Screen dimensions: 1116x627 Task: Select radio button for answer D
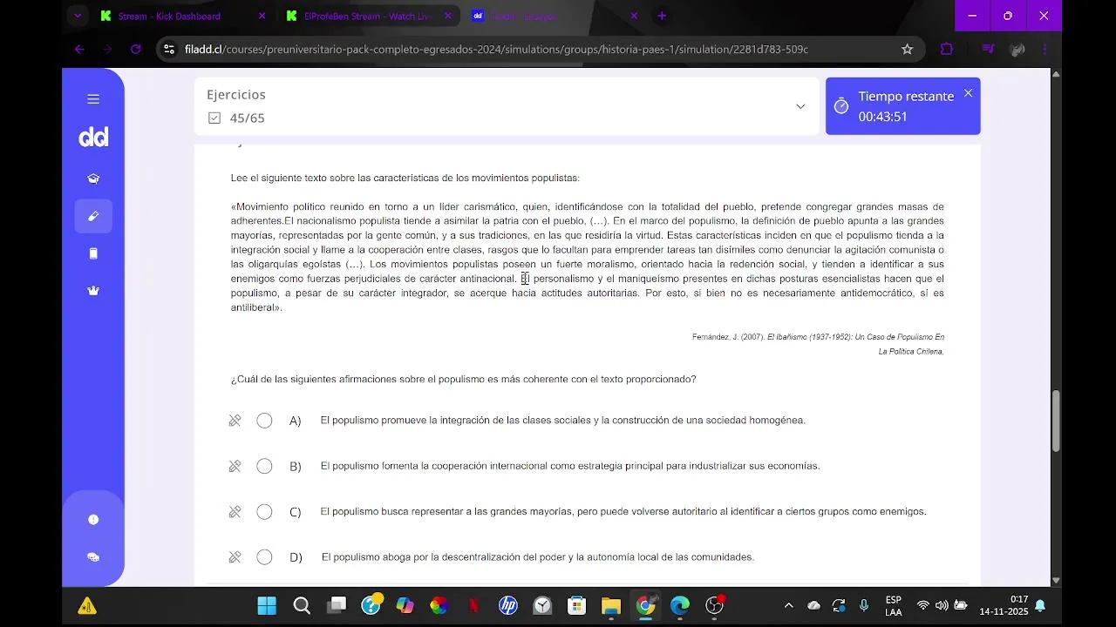[x=264, y=557]
